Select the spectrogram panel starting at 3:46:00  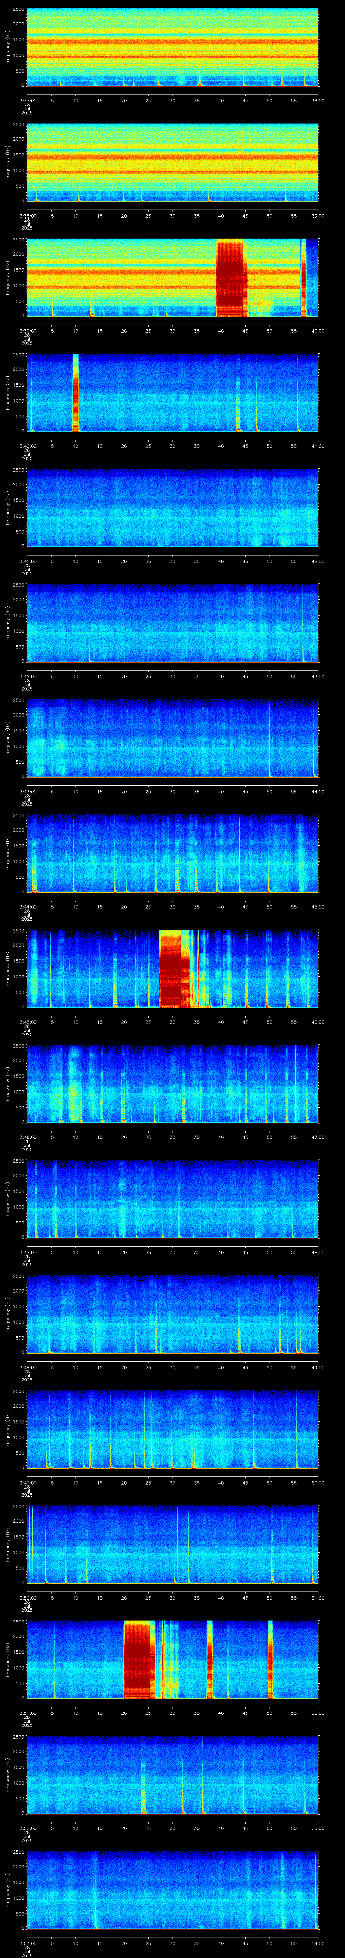(x=173, y=1084)
